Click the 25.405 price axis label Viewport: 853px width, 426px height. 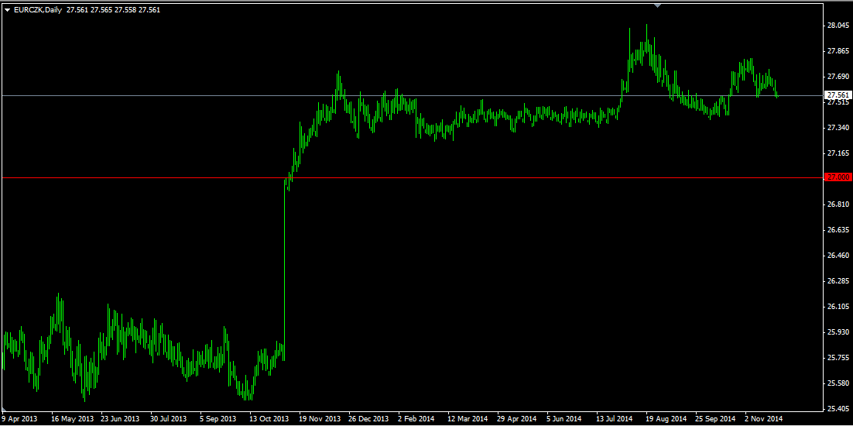pos(838,409)
